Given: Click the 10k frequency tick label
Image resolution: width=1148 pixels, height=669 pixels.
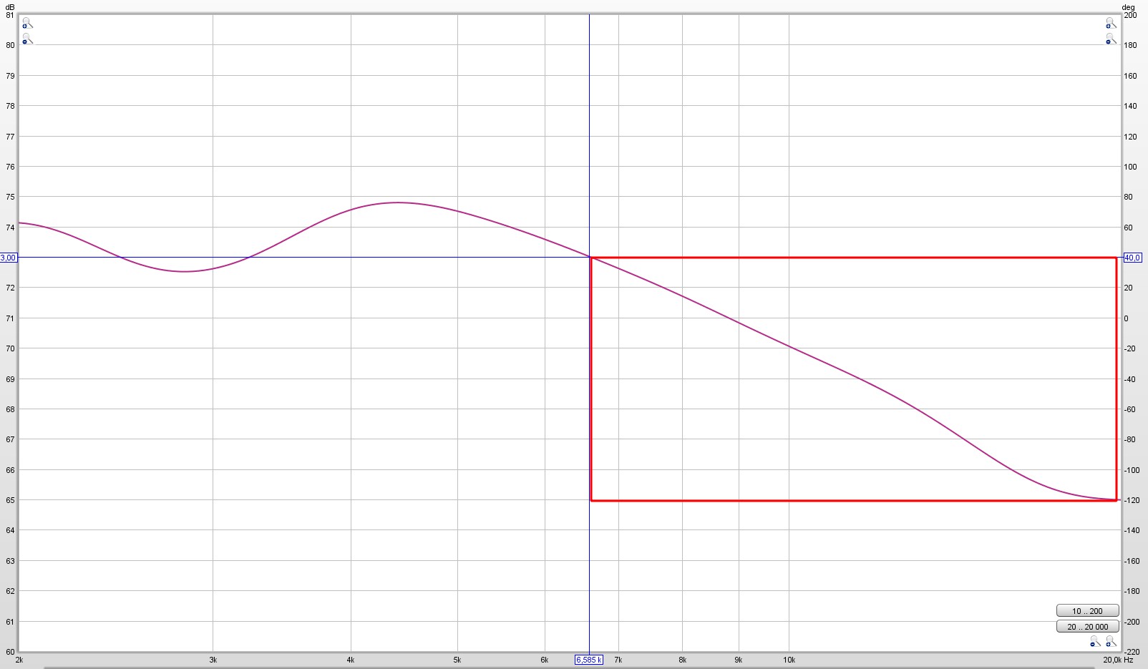Looking at the screenshot, I should (x=789, y=660).
